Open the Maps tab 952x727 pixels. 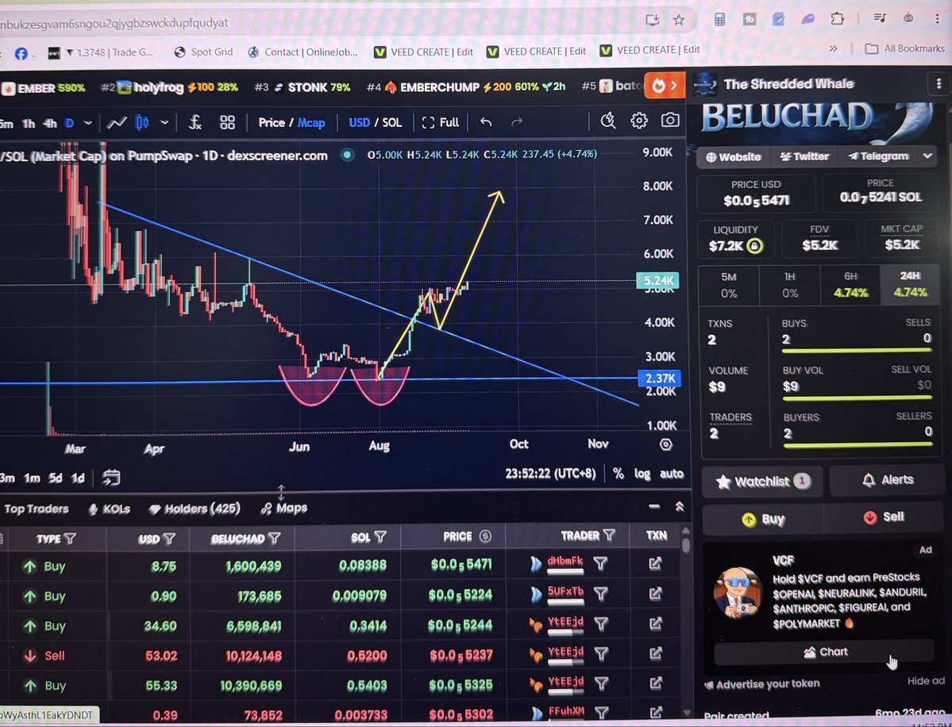tap(284, 509)
